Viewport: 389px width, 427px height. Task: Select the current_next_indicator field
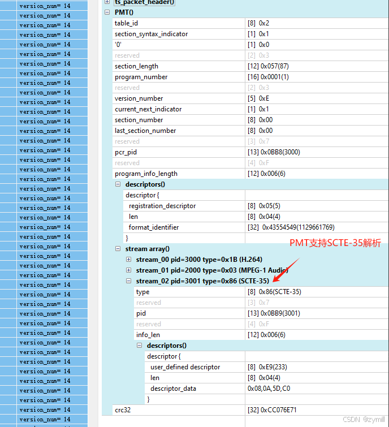(250, 109)
